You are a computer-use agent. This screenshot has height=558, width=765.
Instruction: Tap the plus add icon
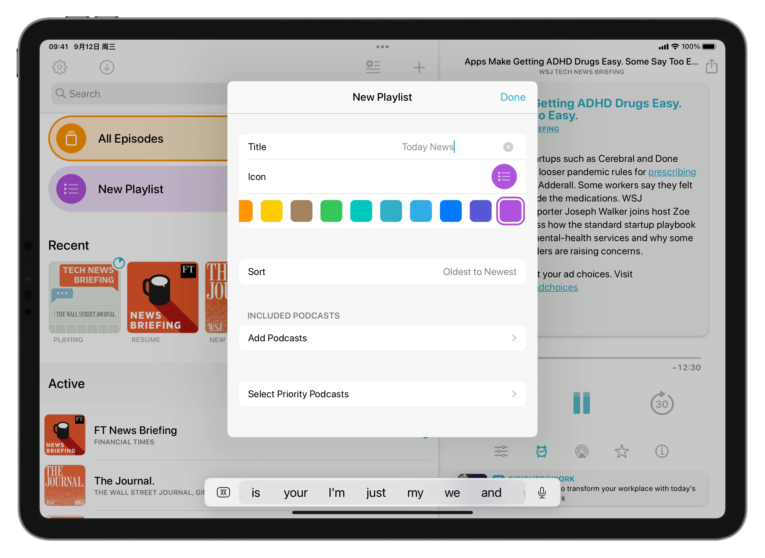coord(419,67)
